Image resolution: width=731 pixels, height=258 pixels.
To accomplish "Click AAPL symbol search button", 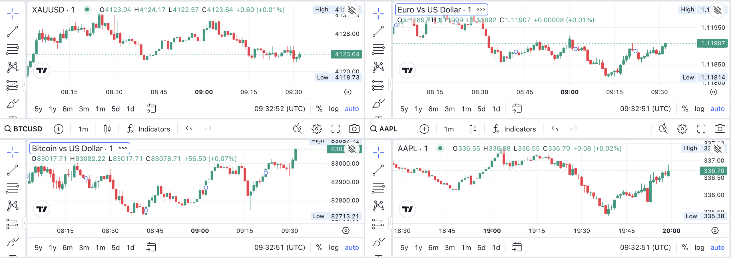I will click(x=384, y=129).
